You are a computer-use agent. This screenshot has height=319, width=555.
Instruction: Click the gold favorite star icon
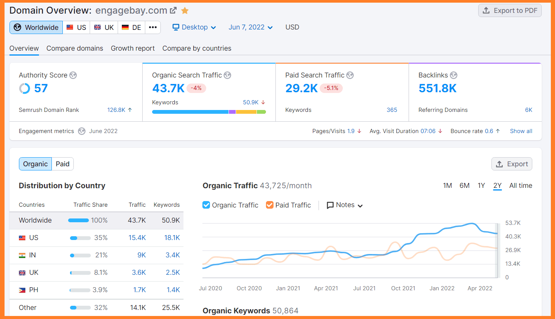[185, 11]
